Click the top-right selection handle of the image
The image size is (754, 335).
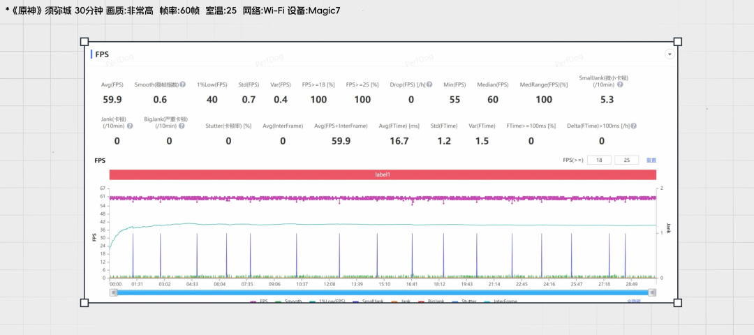677,42
